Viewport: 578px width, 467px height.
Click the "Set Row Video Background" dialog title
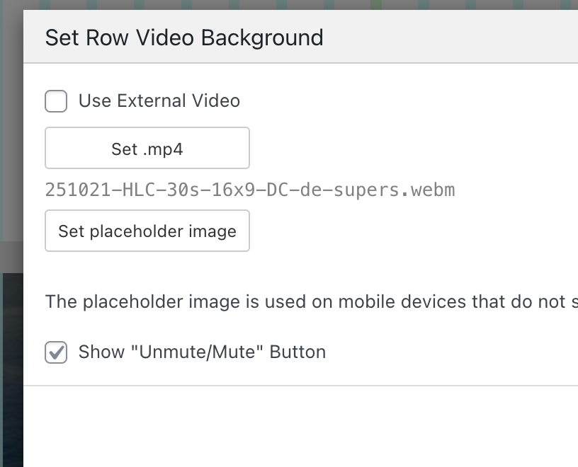[x=184, y=38]
